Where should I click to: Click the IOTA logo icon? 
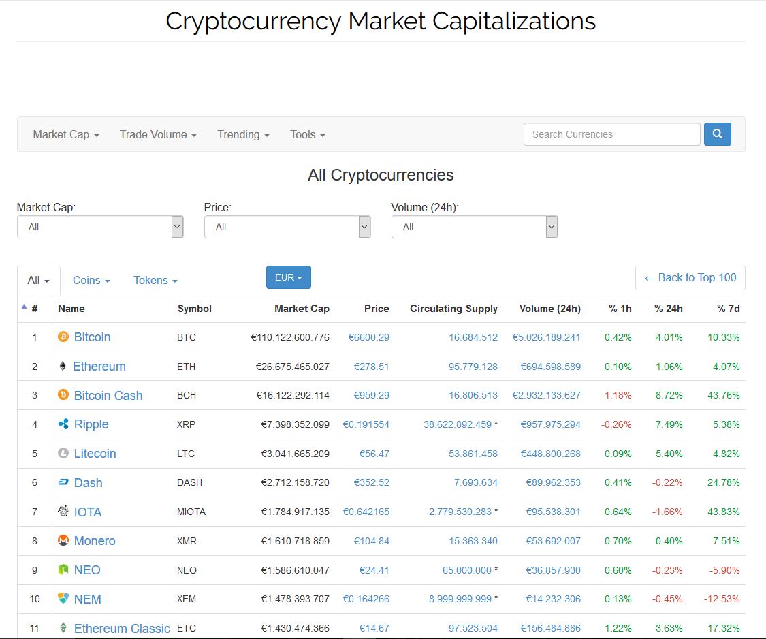coord(63,512)
